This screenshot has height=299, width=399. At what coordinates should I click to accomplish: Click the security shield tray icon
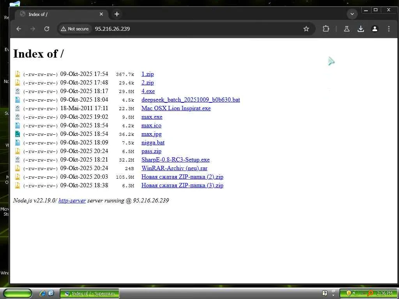(x=349, y=293)
